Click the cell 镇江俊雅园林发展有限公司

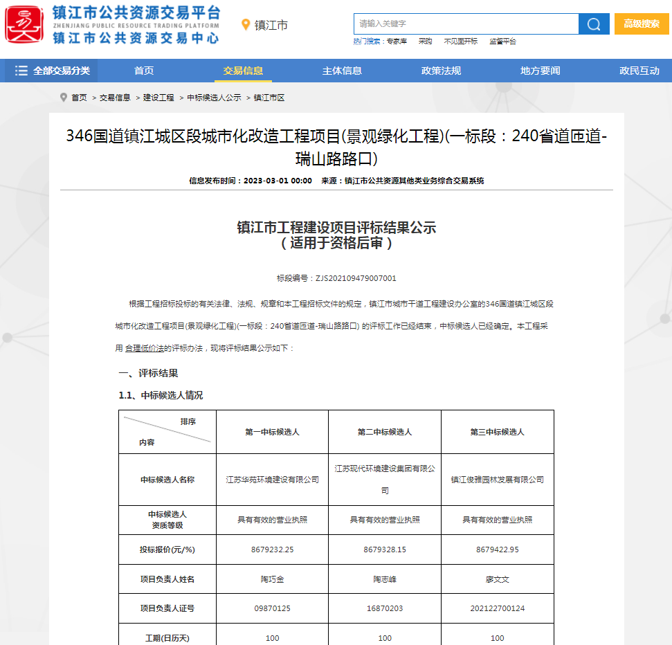coord(497,480)
